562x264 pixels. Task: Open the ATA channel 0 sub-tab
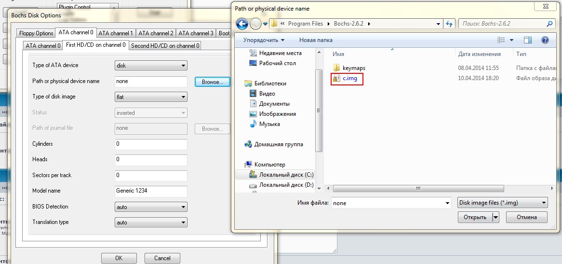43,45
